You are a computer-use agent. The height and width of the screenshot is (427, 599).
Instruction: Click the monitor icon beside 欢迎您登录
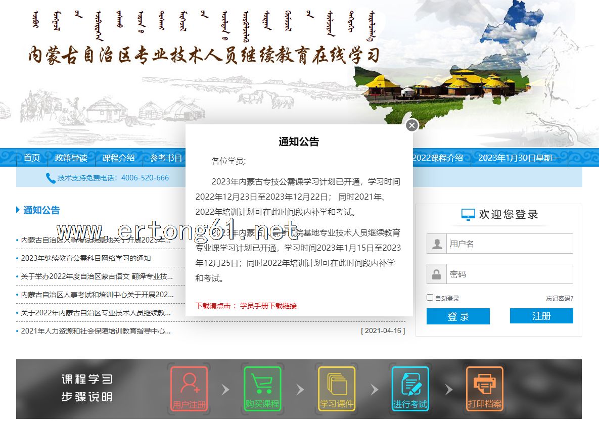pyautogui.click(x=468, y=215)
